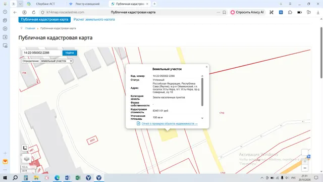
Task: Open the tab list dropdown arrow
Action: [20, 4]
